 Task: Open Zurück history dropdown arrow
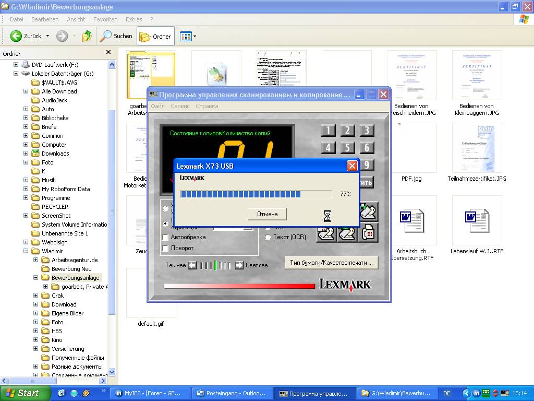click(x=47, y=36)
